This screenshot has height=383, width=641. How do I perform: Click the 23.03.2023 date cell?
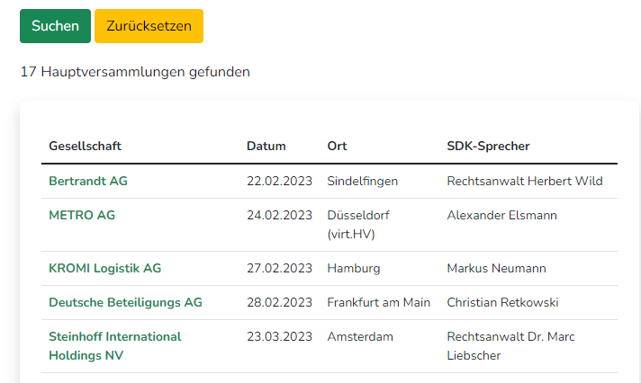click(279, 336)
